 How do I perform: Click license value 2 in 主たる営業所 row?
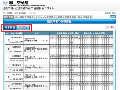53,42
